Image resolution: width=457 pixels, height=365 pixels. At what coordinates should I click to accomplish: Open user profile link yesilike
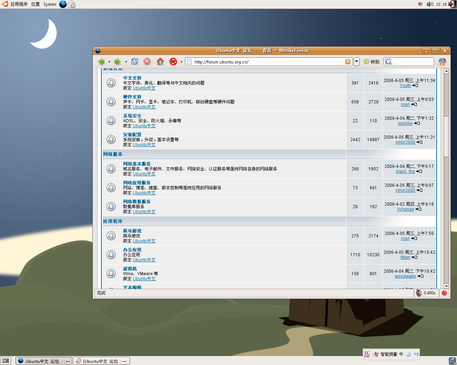coord(405,123)
